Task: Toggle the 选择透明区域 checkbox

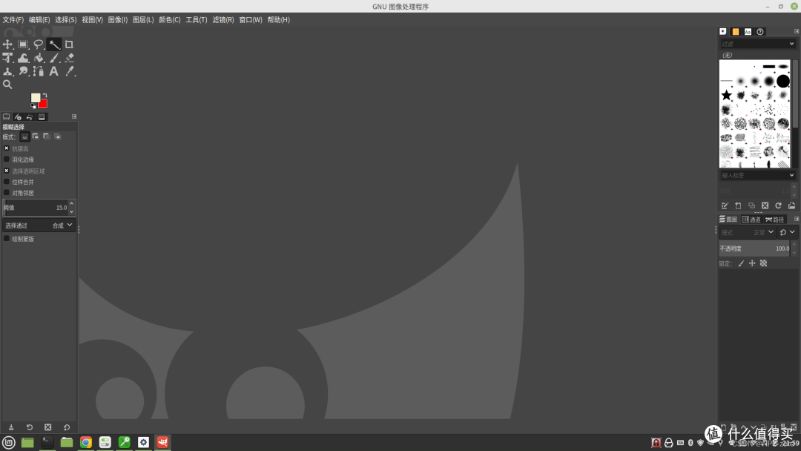Action: 7,171
